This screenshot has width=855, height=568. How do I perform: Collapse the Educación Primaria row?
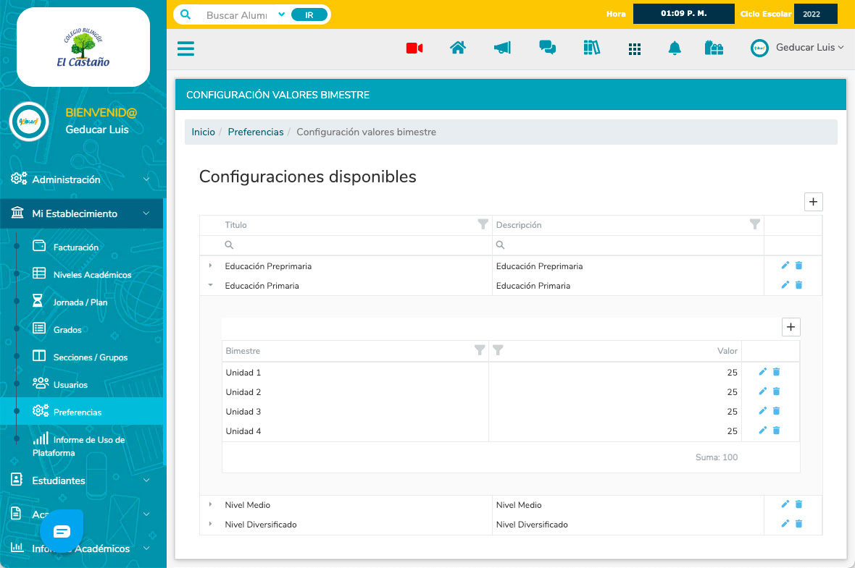coord(210,285)
